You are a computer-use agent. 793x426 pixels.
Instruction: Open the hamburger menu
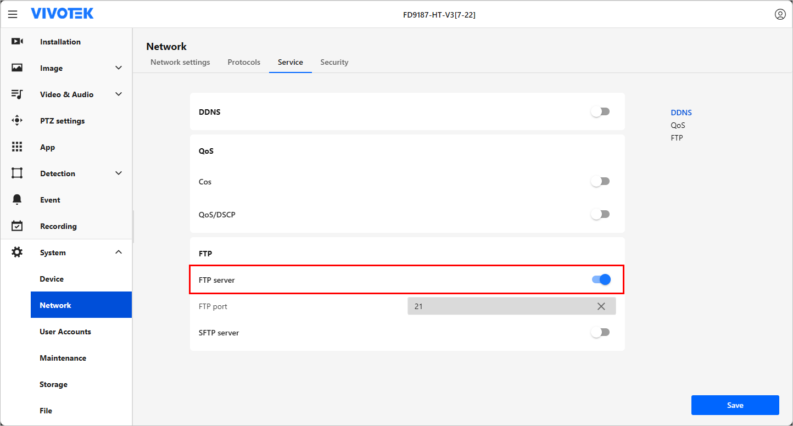pyautogui.click(x=13, y=14)
